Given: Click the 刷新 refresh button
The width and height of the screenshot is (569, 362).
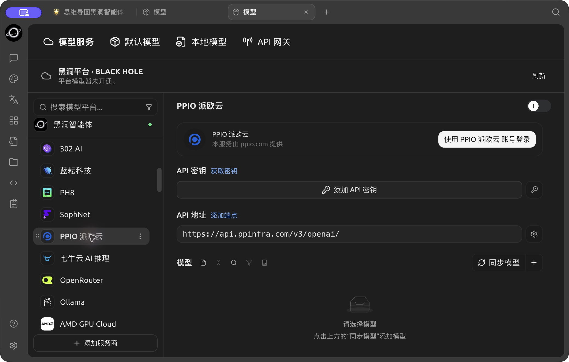Looking at the screenshot, I should [x=539, y=76].
